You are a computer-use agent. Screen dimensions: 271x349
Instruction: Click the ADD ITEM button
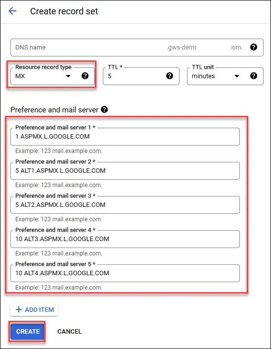(x=34, y=309)
